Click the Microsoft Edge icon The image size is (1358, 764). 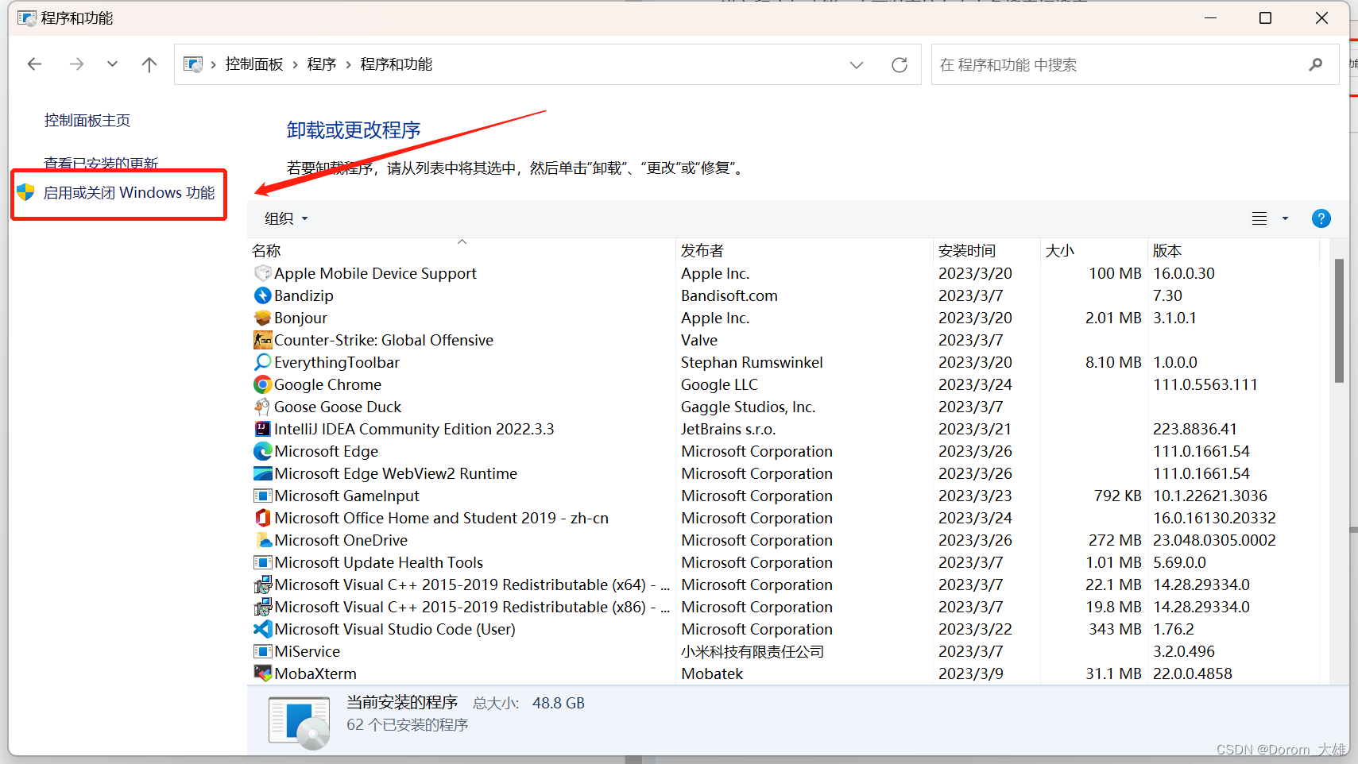coord(262,451)
